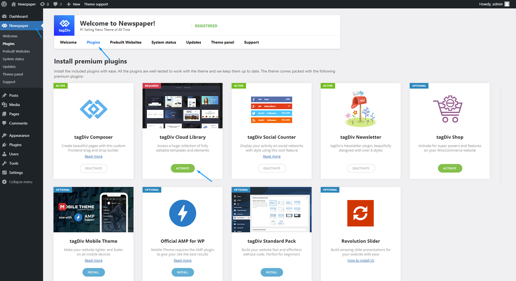Open the Newspaper site home icon
The image size is (516, 281).
(14, 4)
